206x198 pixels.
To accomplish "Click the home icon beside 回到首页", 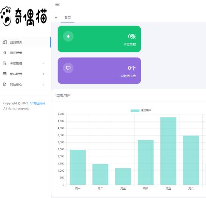I will coord(5,42).
